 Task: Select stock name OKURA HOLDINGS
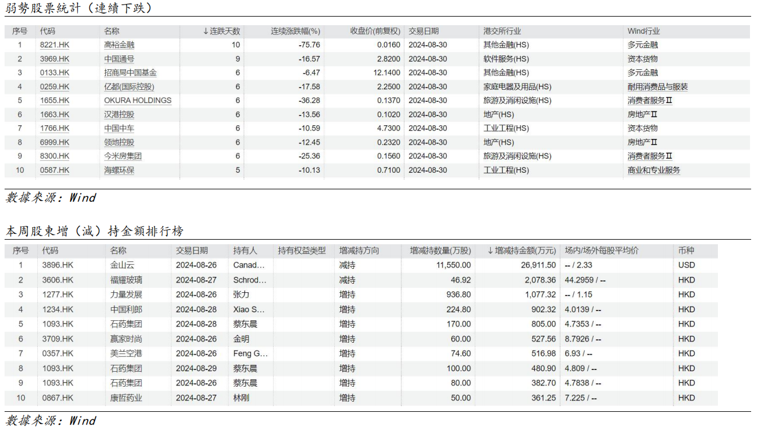138,101
